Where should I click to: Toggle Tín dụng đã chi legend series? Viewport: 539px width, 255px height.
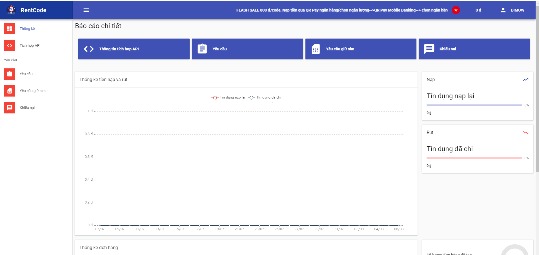coord(265,97)
